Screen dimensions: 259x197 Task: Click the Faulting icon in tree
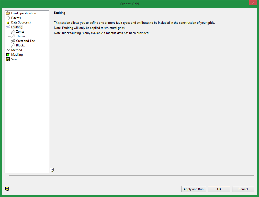point(8,27)
